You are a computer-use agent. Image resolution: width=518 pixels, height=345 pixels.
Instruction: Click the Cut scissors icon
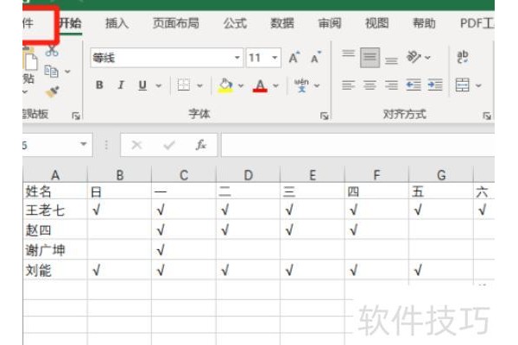pyautogui.click(x=52, y=51)
